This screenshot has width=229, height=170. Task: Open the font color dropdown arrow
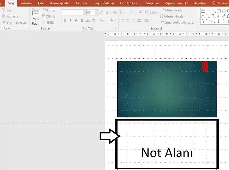[x=116, y=20]
